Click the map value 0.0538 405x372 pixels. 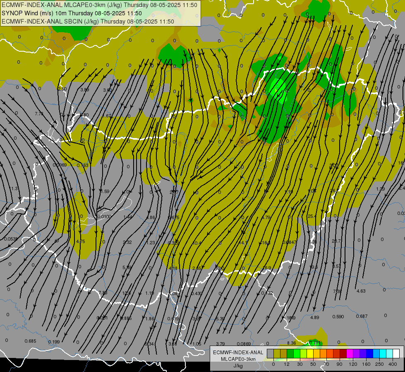click(11, 239)
